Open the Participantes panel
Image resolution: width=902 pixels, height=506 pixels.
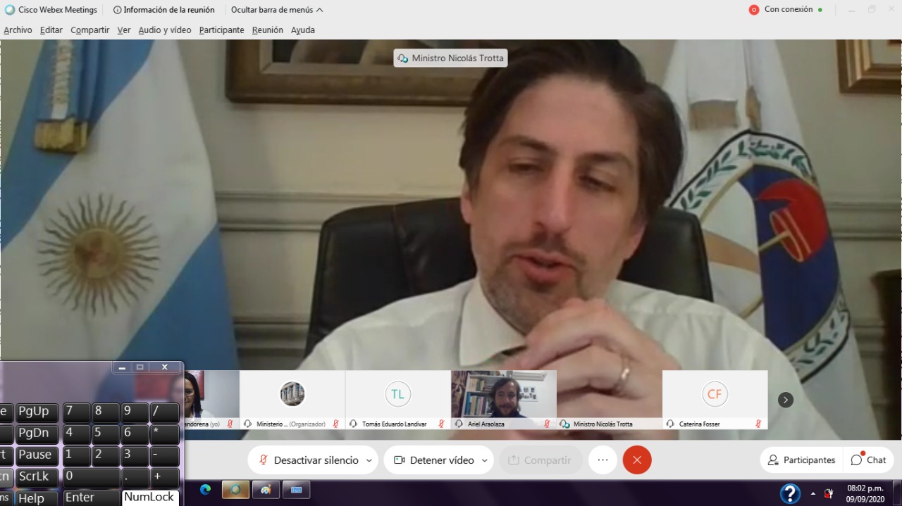click(801, 460)
